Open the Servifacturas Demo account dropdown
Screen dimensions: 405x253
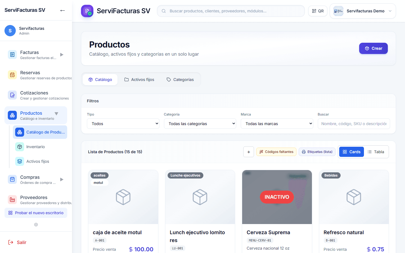[363, 11]
